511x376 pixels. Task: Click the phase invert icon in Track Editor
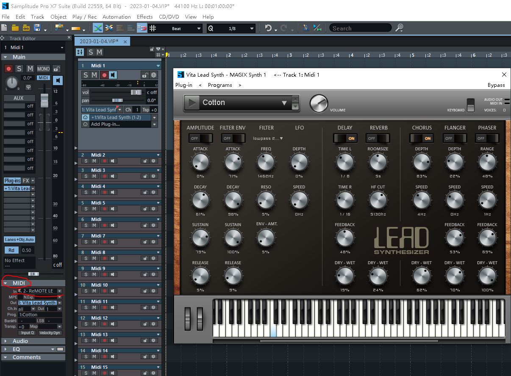[28, 87]
